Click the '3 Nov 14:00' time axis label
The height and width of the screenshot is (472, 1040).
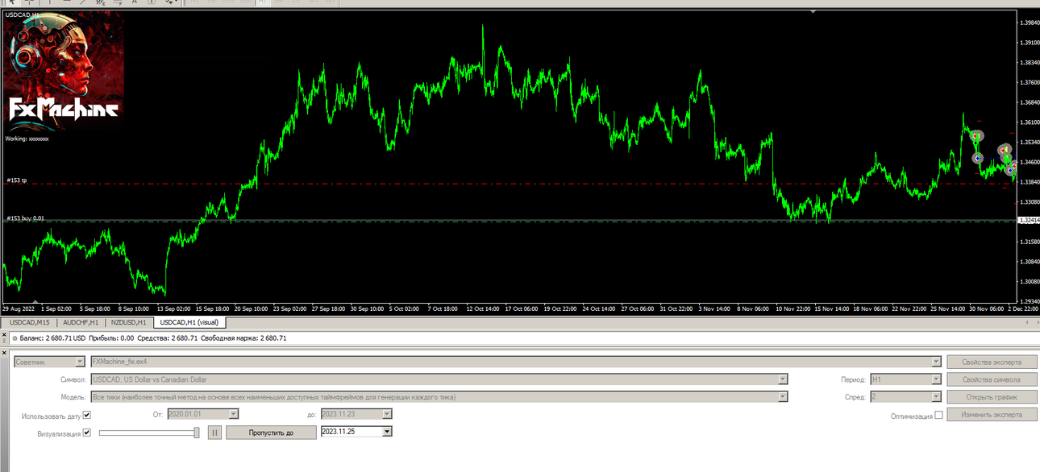pyautogui.click(x=716, y=308)
